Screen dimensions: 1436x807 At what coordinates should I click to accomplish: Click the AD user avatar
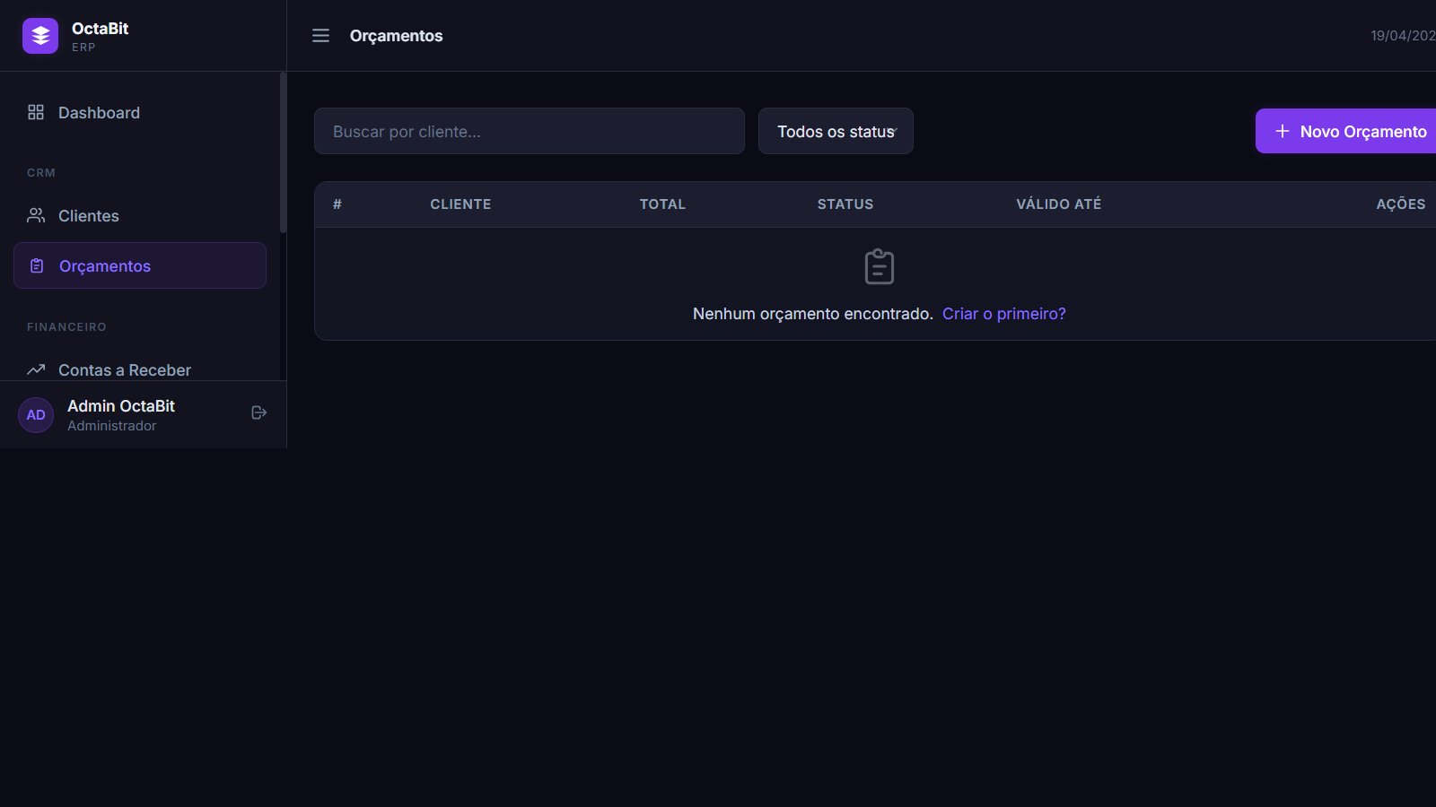(36, 415)
